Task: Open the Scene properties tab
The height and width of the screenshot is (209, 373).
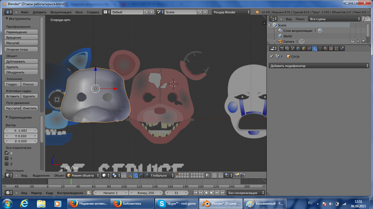Action: click(293, 49)
